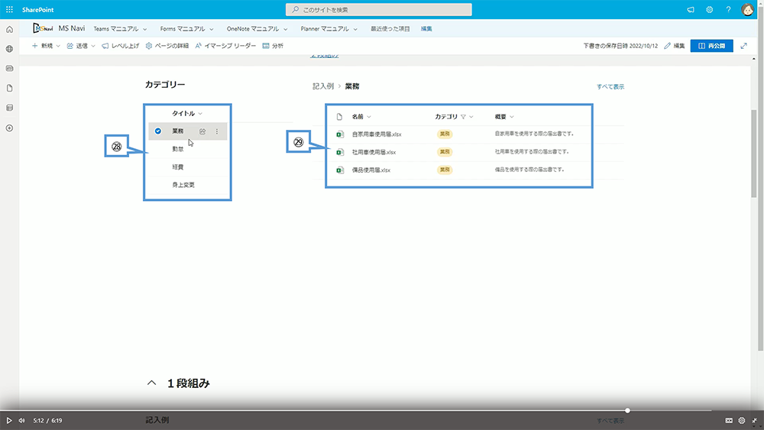Open video player settings gear
This screenshot has width=764, height=430.
click(x=742, y=420)
